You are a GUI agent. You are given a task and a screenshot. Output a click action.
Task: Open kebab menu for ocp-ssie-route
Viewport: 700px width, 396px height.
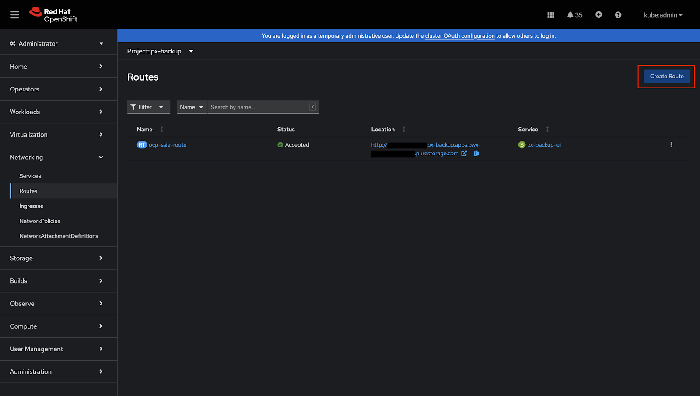pos(671,145)
